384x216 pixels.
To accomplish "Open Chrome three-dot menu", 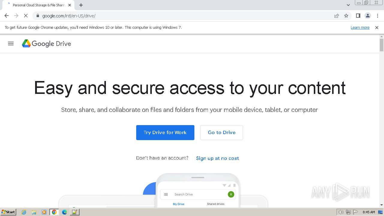I will (377, 16).
